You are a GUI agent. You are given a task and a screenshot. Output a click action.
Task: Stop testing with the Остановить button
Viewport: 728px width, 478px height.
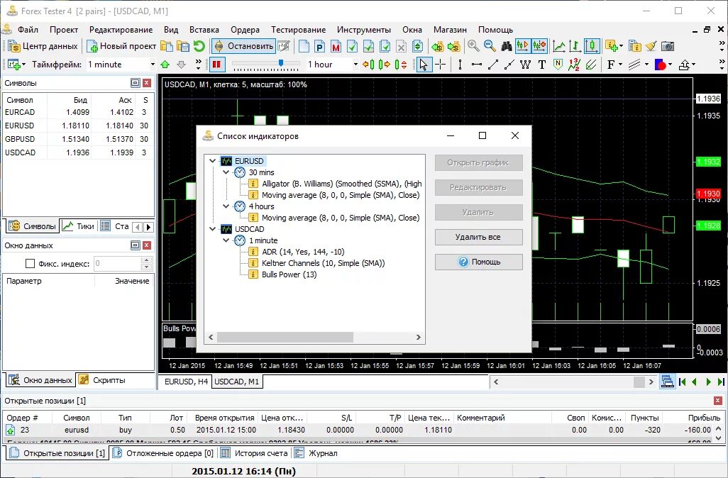tap(244, 46)
